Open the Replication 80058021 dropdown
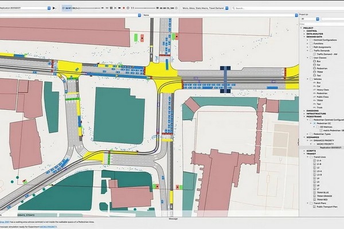344x229 pixels. (49, 8)
